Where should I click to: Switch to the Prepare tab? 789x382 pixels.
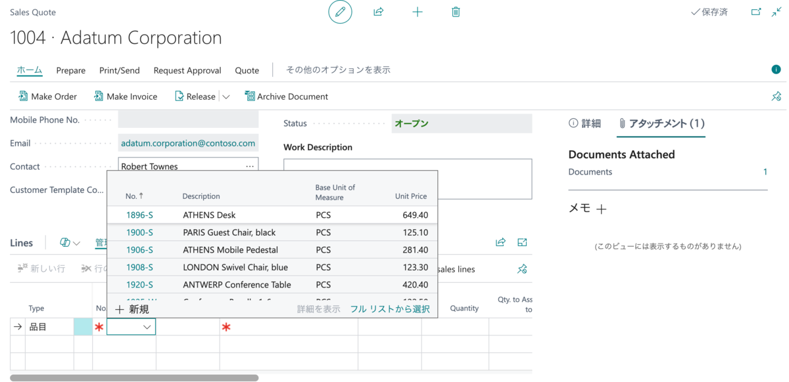pyautogui.click(x=70, y=70)
